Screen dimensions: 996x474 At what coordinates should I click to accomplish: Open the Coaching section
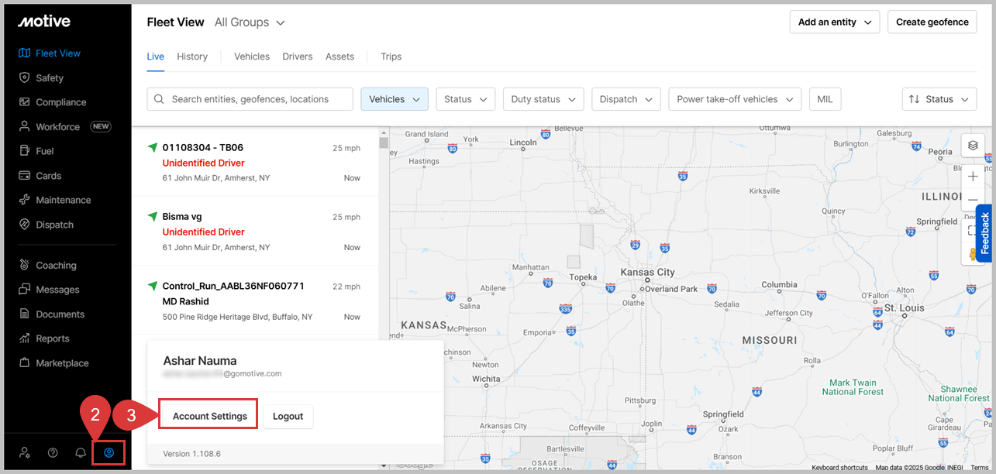[x=47, y=265]
